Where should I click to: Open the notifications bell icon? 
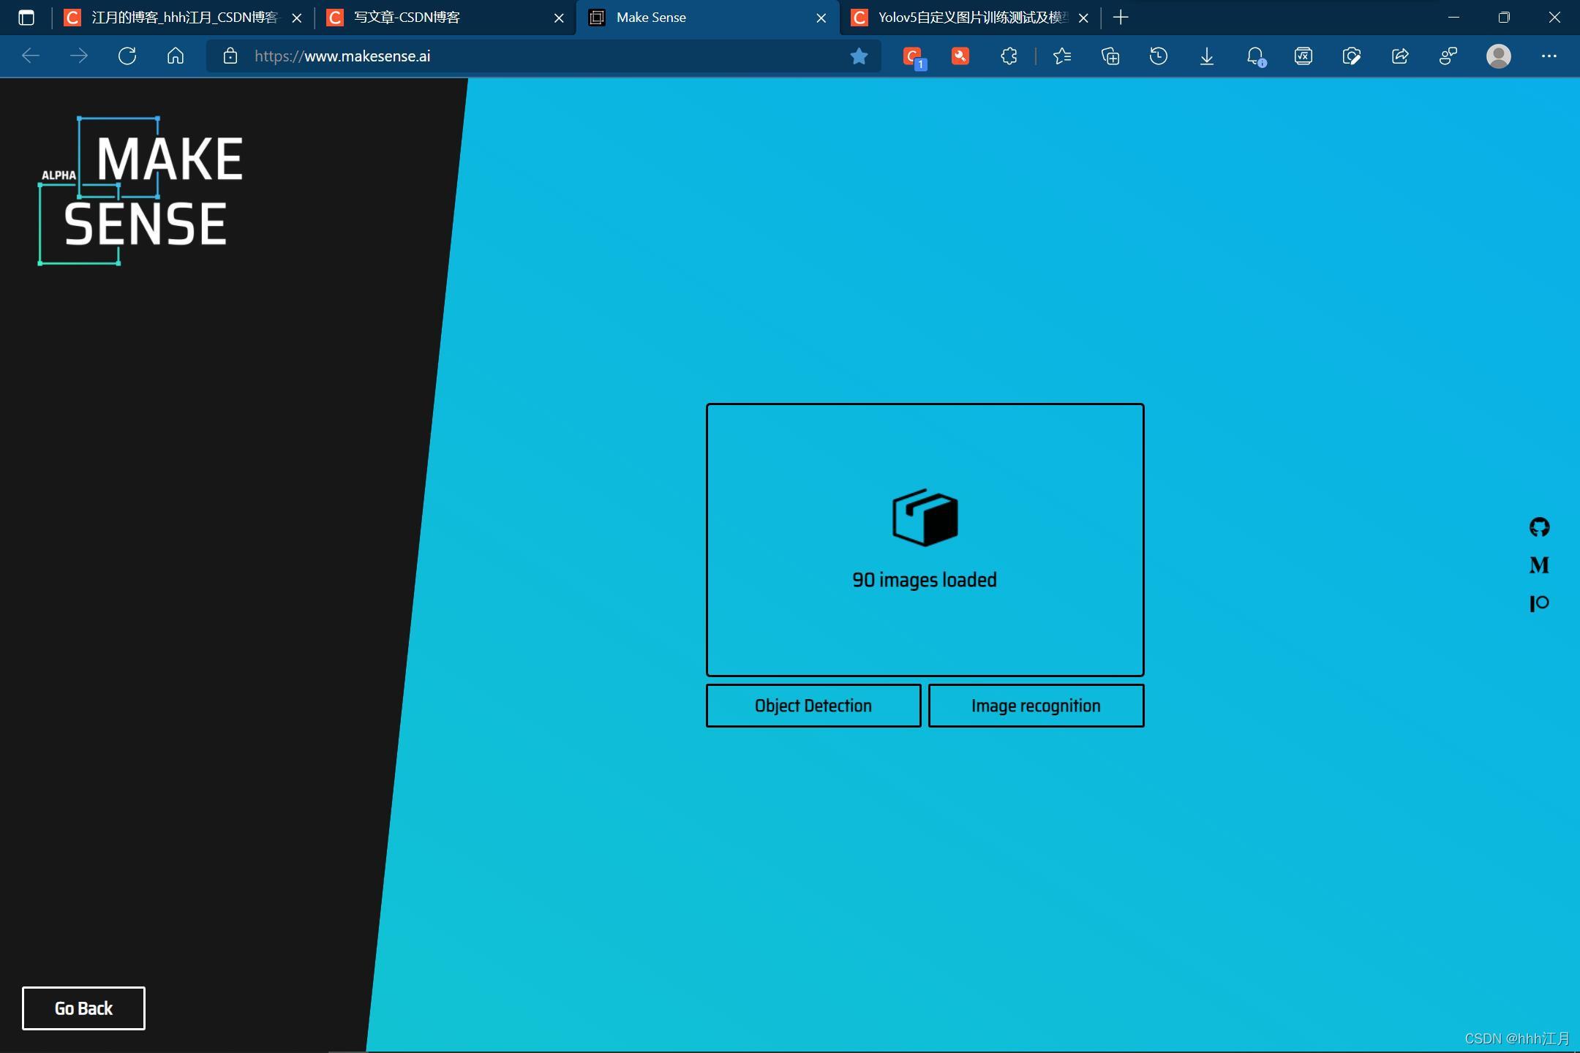(1255, 56)
